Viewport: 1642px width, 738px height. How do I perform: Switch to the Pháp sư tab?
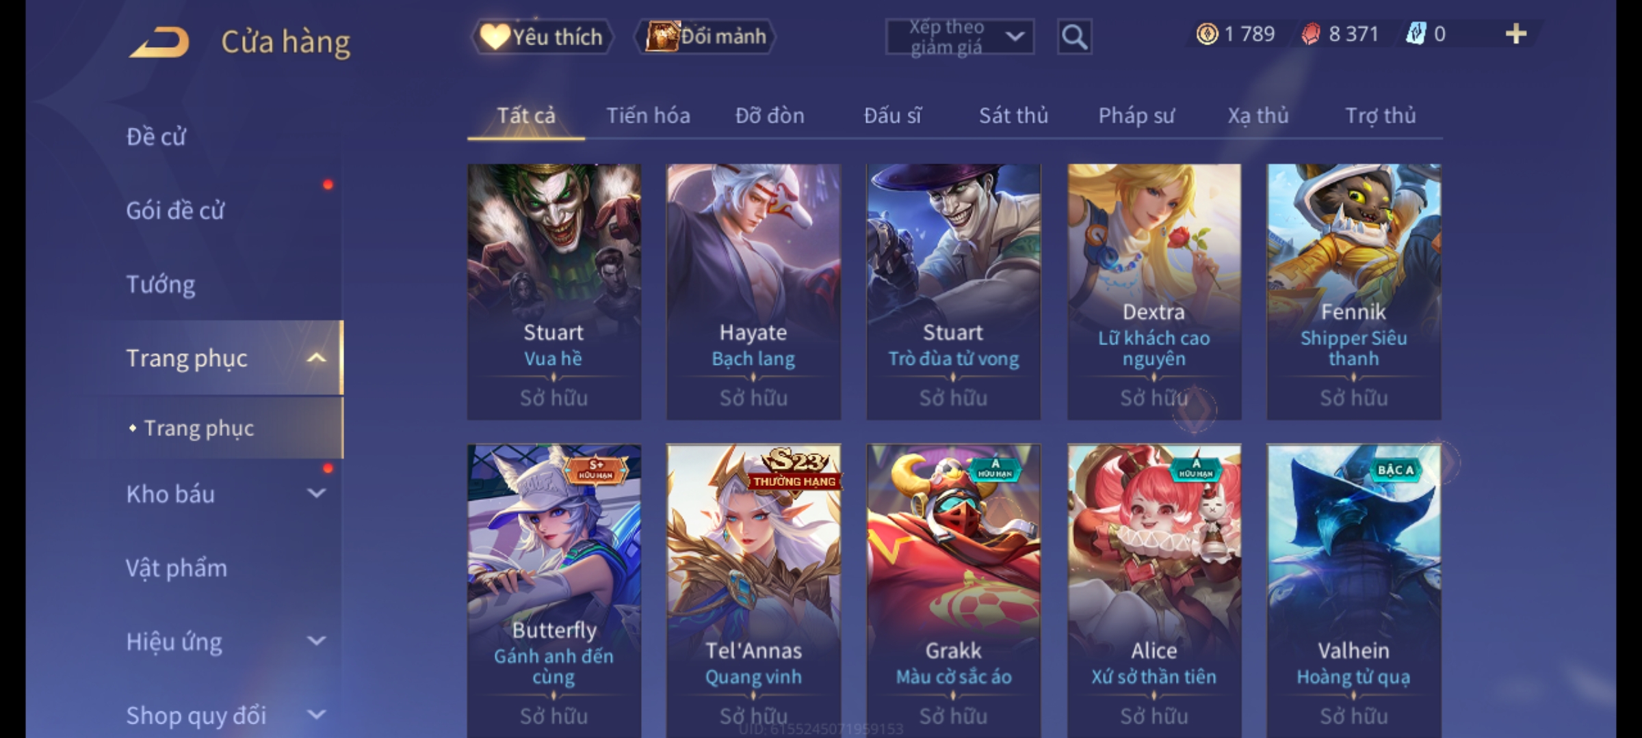(x=1136, y=116)
